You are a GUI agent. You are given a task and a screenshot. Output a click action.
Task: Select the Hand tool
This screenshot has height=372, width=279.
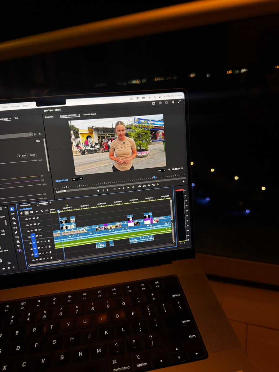pos(18,241)
